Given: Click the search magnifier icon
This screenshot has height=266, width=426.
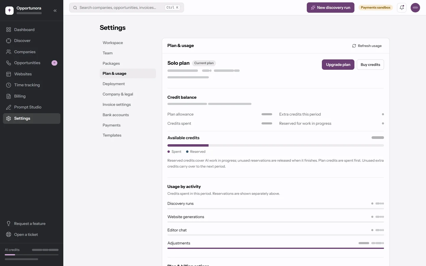Looking at the screenshot, I should point(75,8).
